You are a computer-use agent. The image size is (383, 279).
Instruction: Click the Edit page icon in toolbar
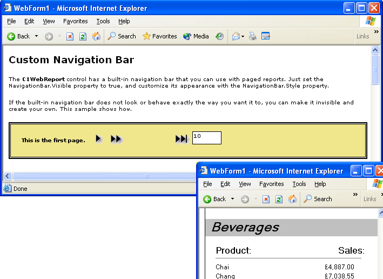tap(266, 36)
